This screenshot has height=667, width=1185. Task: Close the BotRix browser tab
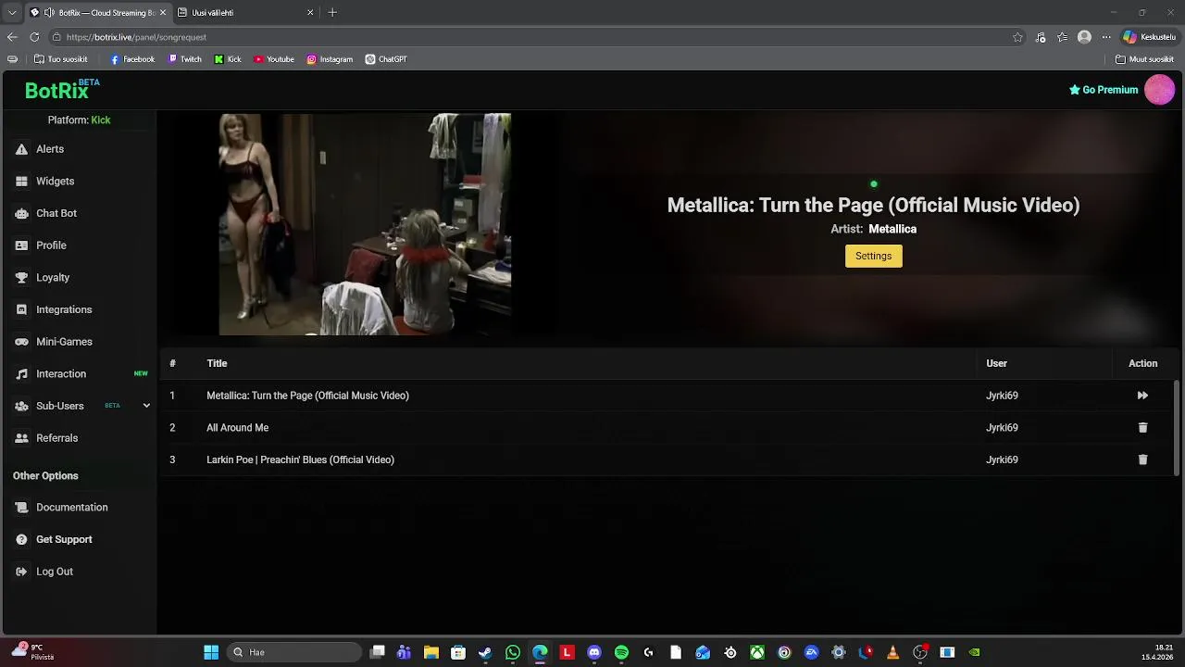163,13
